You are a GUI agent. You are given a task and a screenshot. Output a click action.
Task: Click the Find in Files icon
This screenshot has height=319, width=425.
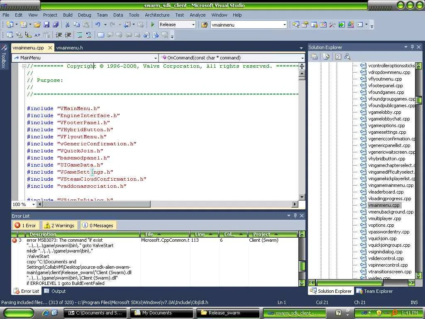click(x=205, y=25)
